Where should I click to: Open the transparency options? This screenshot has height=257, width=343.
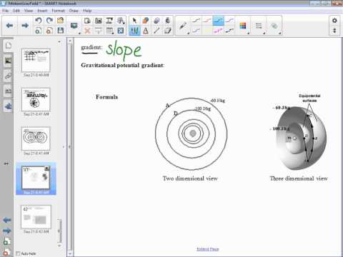pos(274,26)
